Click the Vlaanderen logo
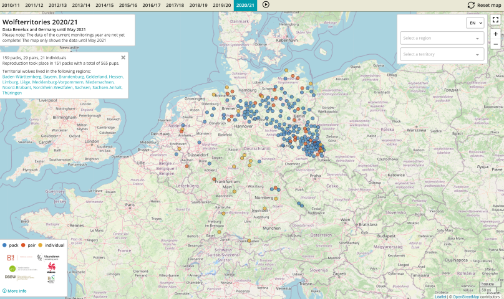 pos(49,257)
